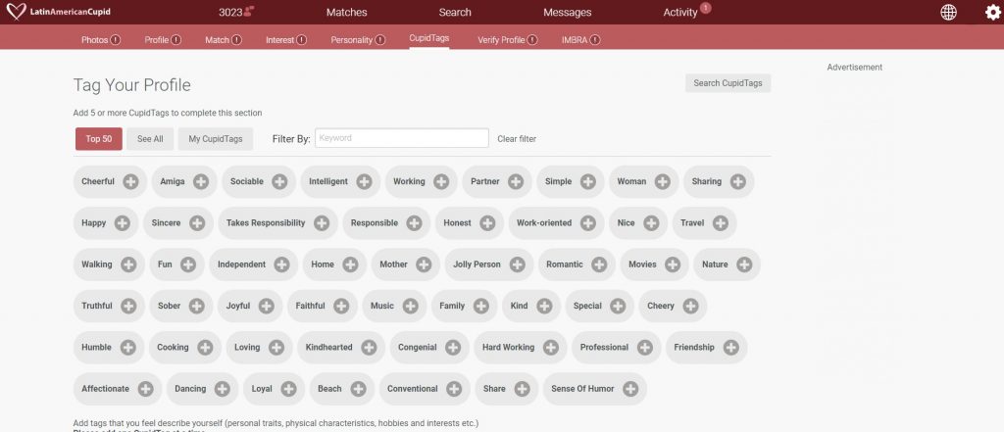Add Sense Of Humor tag plus icon

click(x=630, y=389)
